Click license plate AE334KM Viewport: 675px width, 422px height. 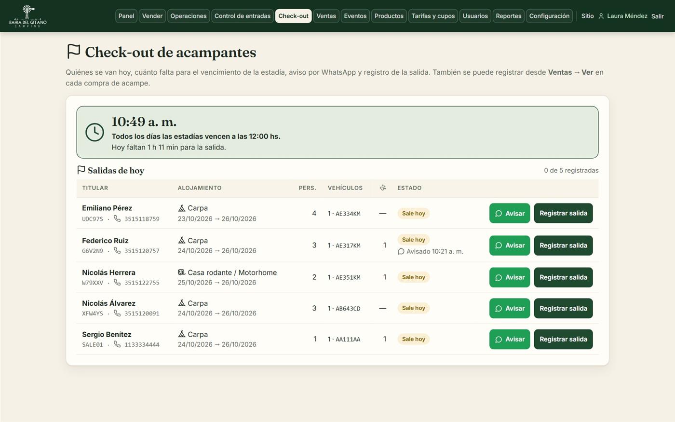[x=348, y=214]
